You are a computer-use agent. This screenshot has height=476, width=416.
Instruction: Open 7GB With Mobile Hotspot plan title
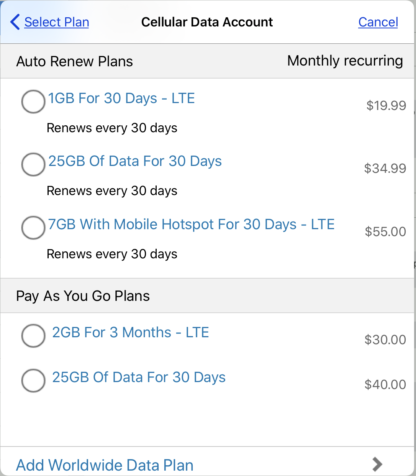(x=191, y=225)
